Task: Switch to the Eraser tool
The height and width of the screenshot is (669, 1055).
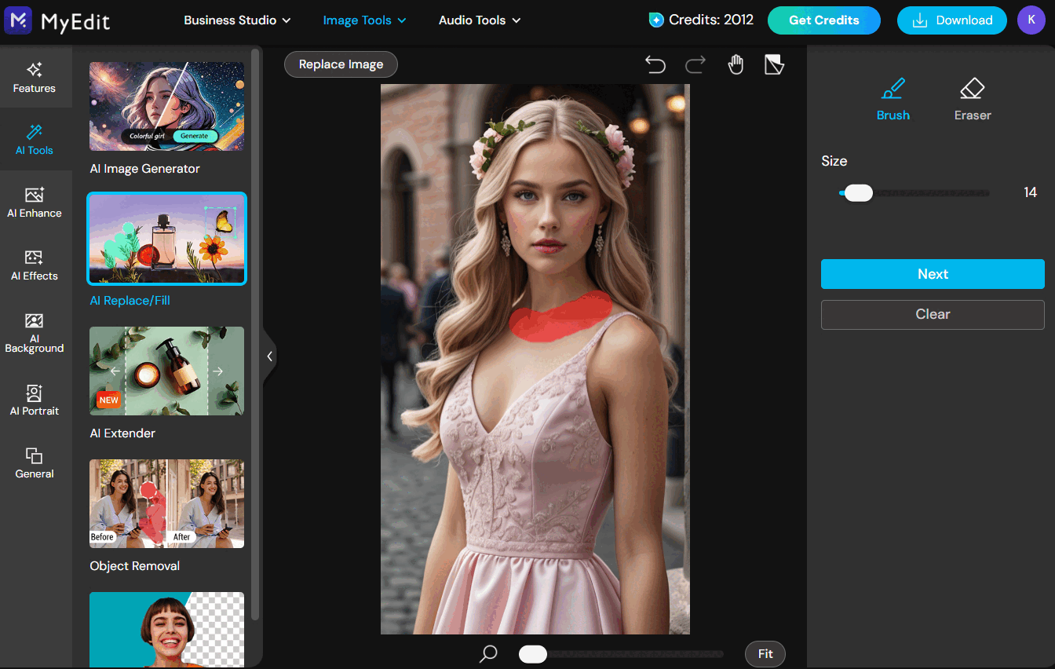Action: click(973, 99)
